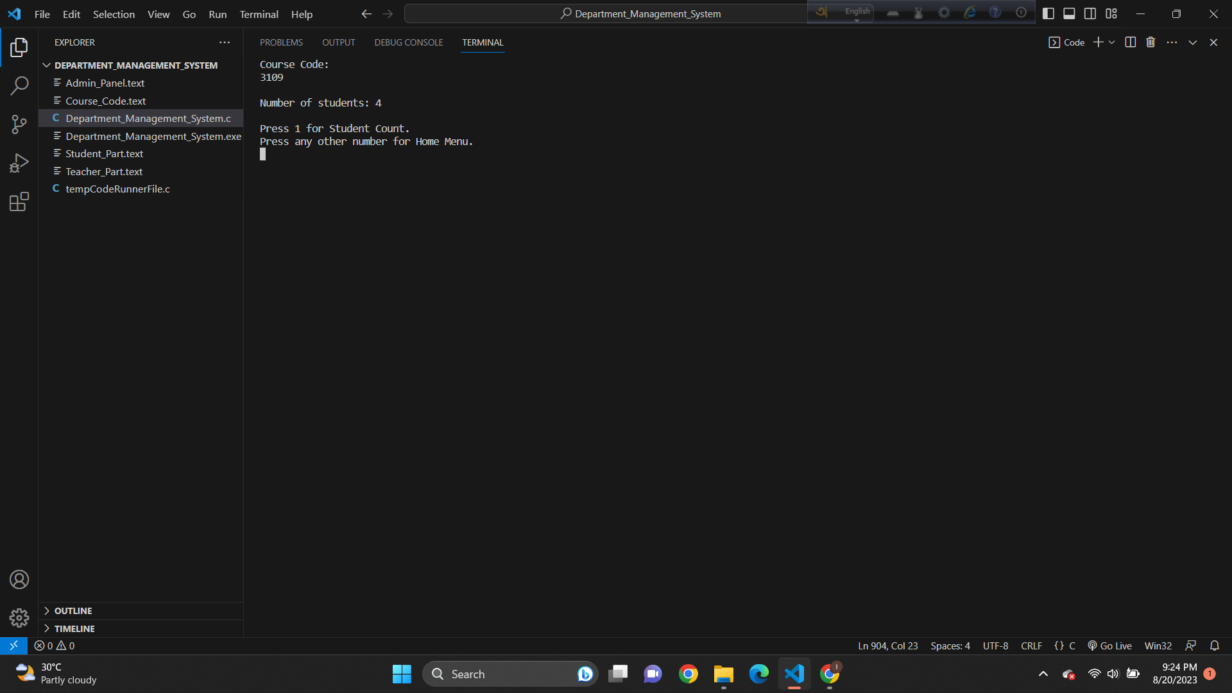Select Run and Debug in activity bar

pyautogui.click(x=19, y=162)
